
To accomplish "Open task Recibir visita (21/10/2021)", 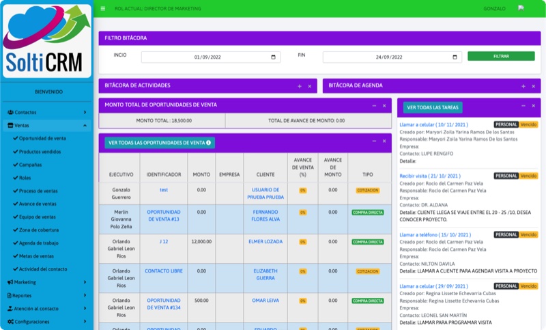I will 430,176.
